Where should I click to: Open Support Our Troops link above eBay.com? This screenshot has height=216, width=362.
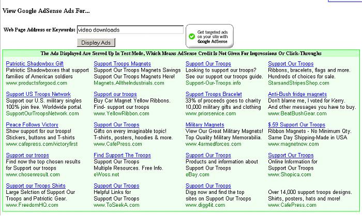(x=208, y=155)
